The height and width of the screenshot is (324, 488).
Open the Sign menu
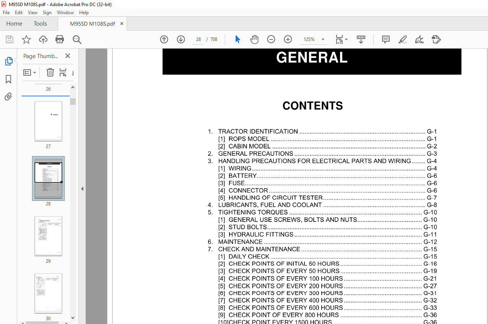47,13
